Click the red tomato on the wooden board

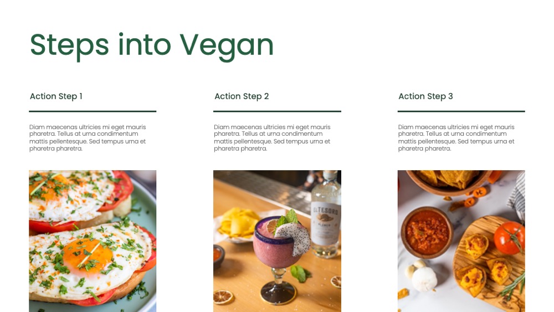click(509, 238)
